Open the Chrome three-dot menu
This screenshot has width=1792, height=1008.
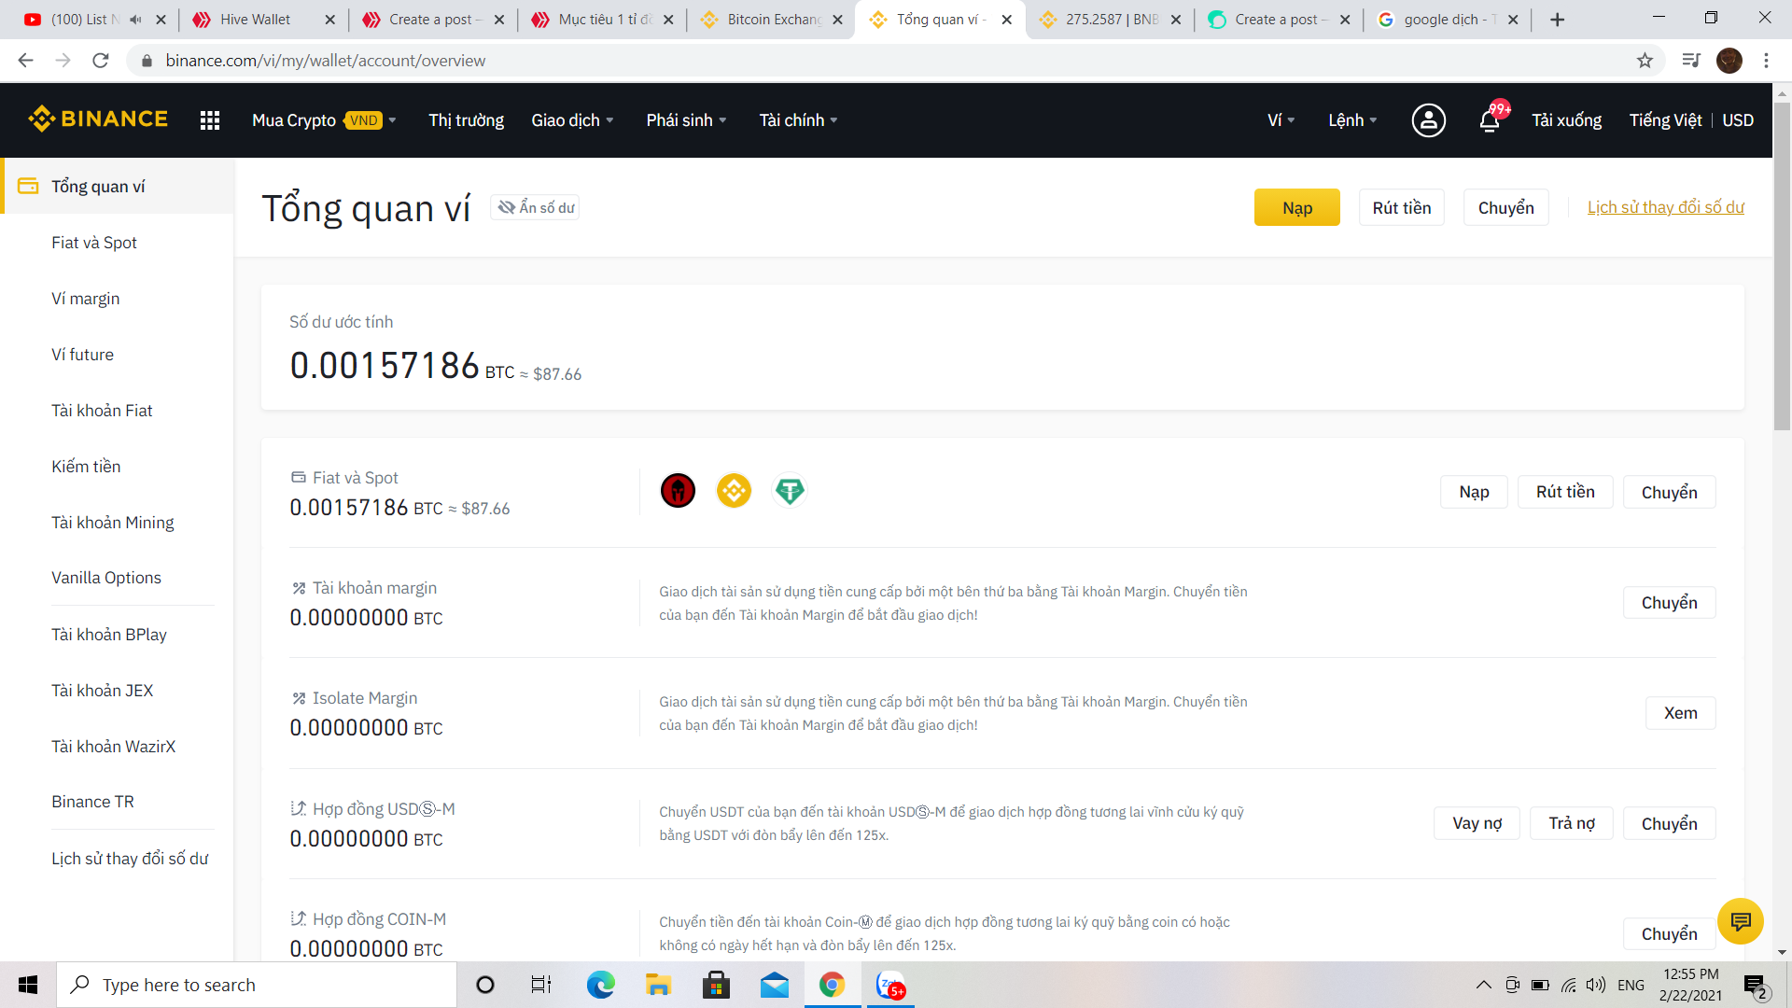(x=1766, y=61)
